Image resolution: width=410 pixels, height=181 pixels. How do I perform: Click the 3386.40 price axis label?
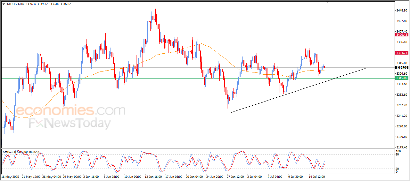[x=402, y=42]
